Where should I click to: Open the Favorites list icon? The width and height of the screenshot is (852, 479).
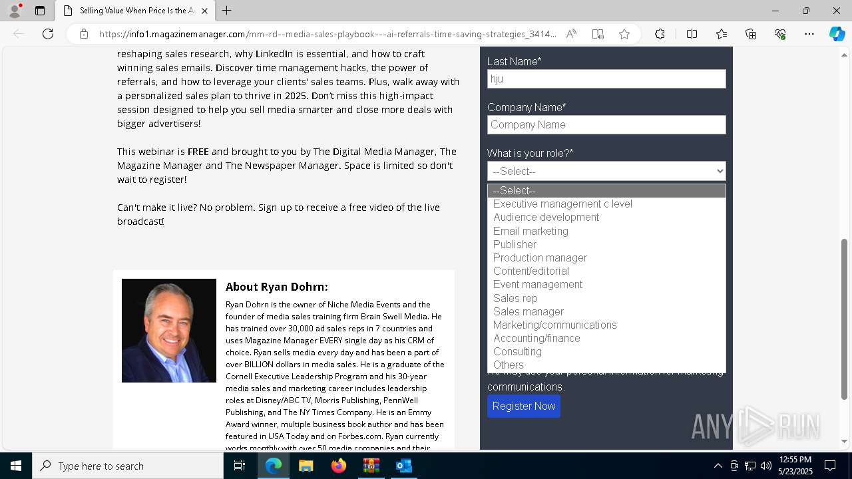point(722,34)
